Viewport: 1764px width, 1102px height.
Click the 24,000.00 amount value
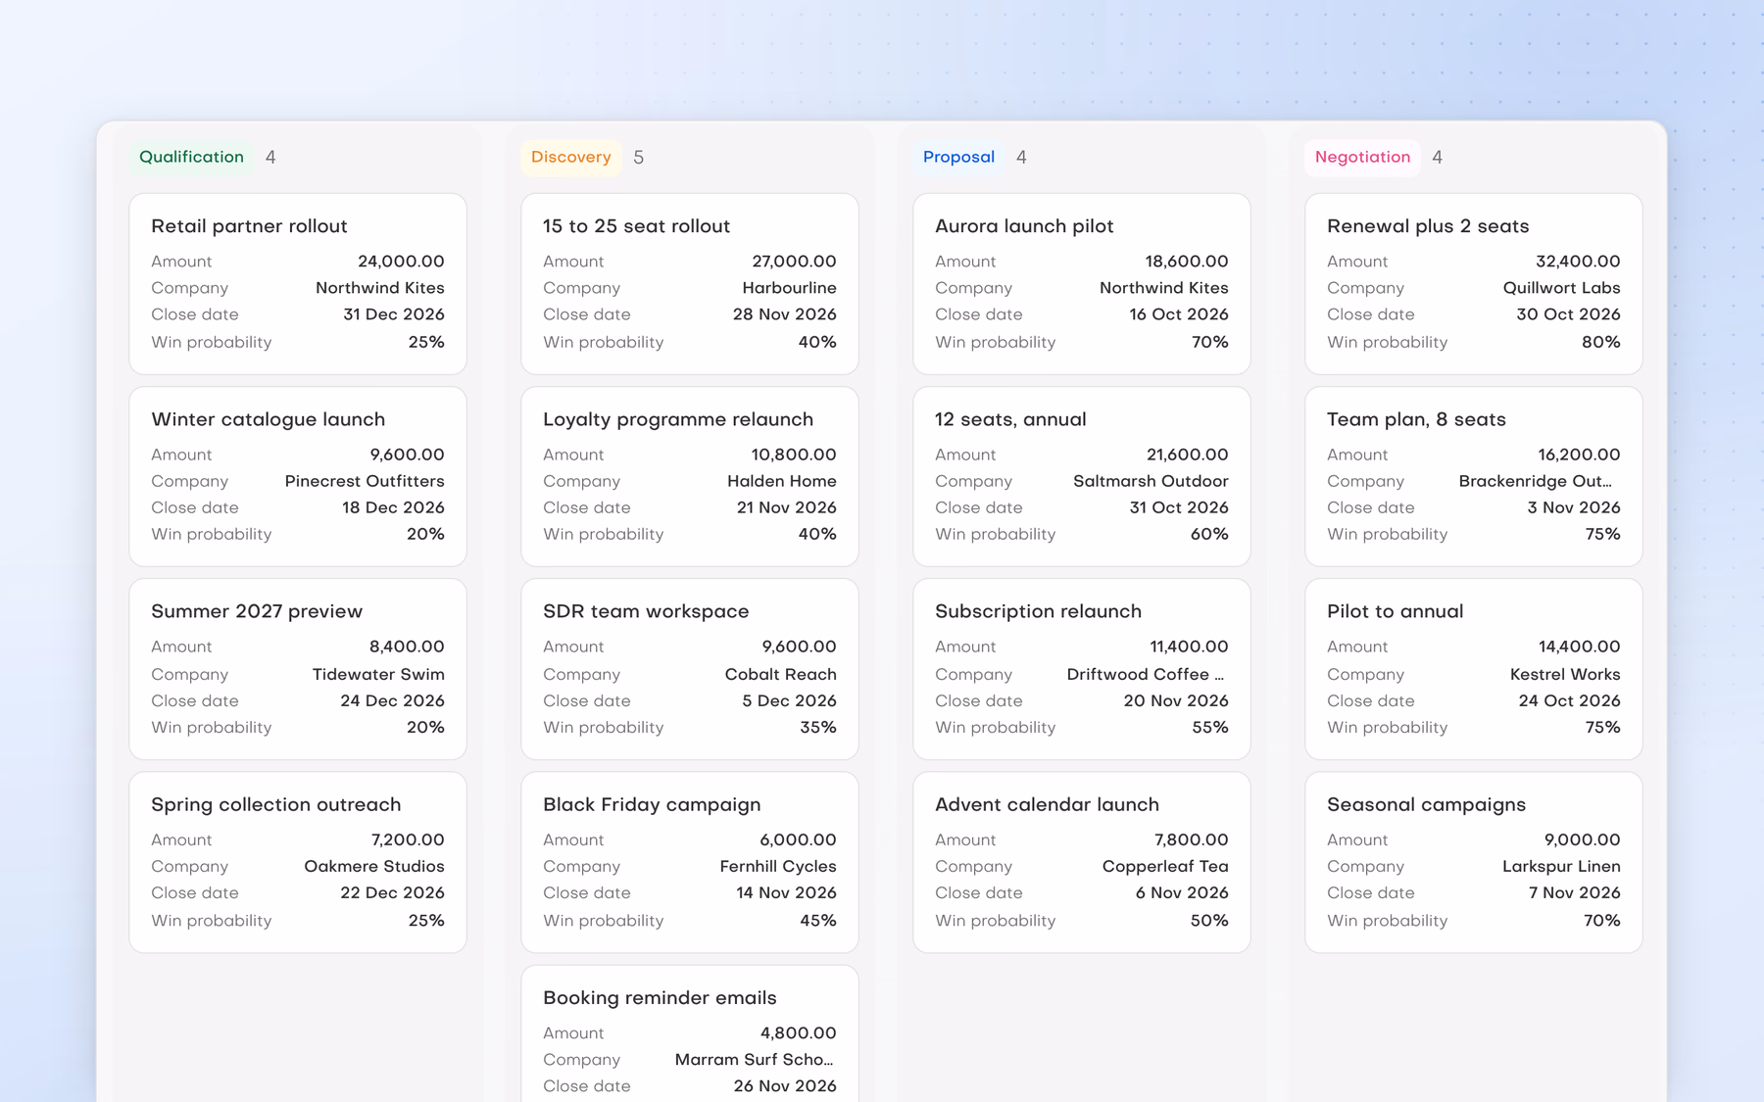[x=401, y=262]
